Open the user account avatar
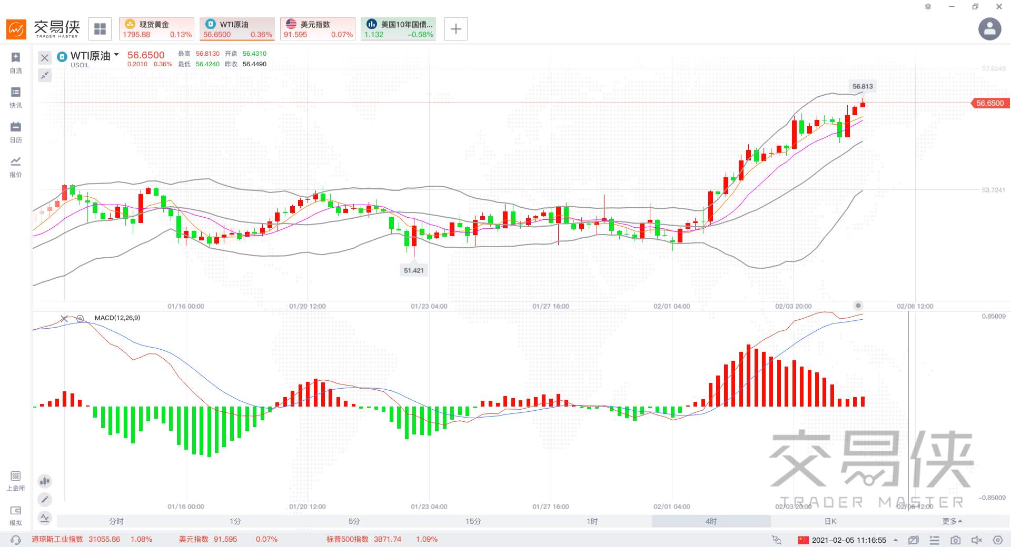Screen dimensions: 1011x547 (989, 29)
